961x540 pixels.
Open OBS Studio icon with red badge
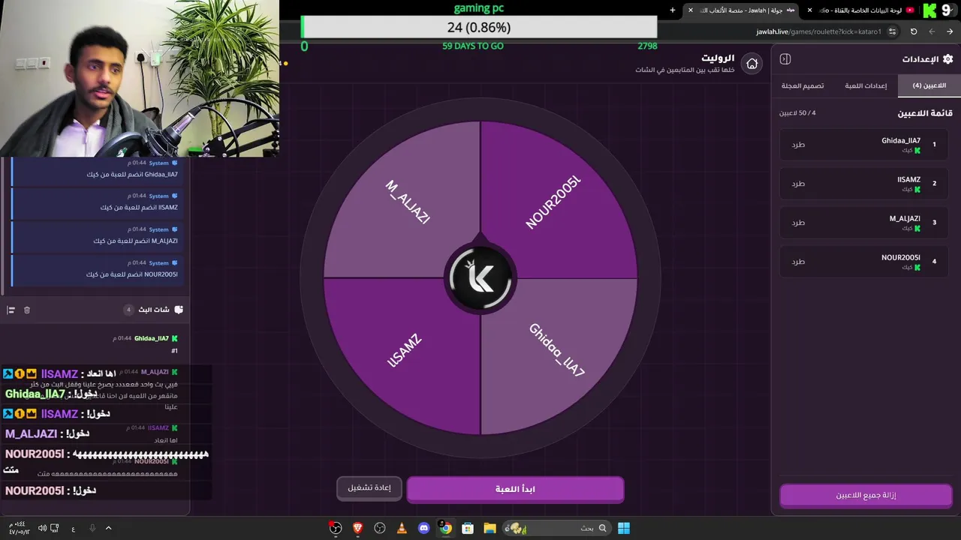click(x=336, y=528)
